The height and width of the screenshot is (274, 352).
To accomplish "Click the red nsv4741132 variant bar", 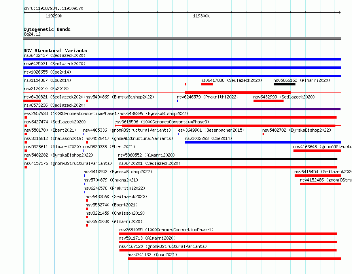I will [x=234, y=259].
